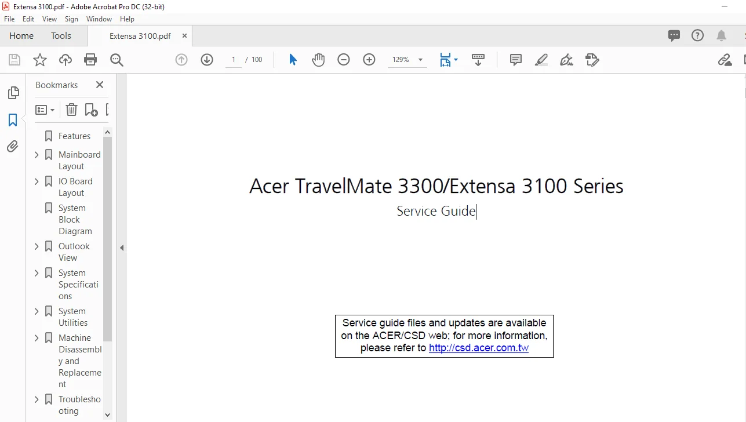Select the Extensa 3100.pdf document tab
Viewport: 746px width, 422px height.
140,35
